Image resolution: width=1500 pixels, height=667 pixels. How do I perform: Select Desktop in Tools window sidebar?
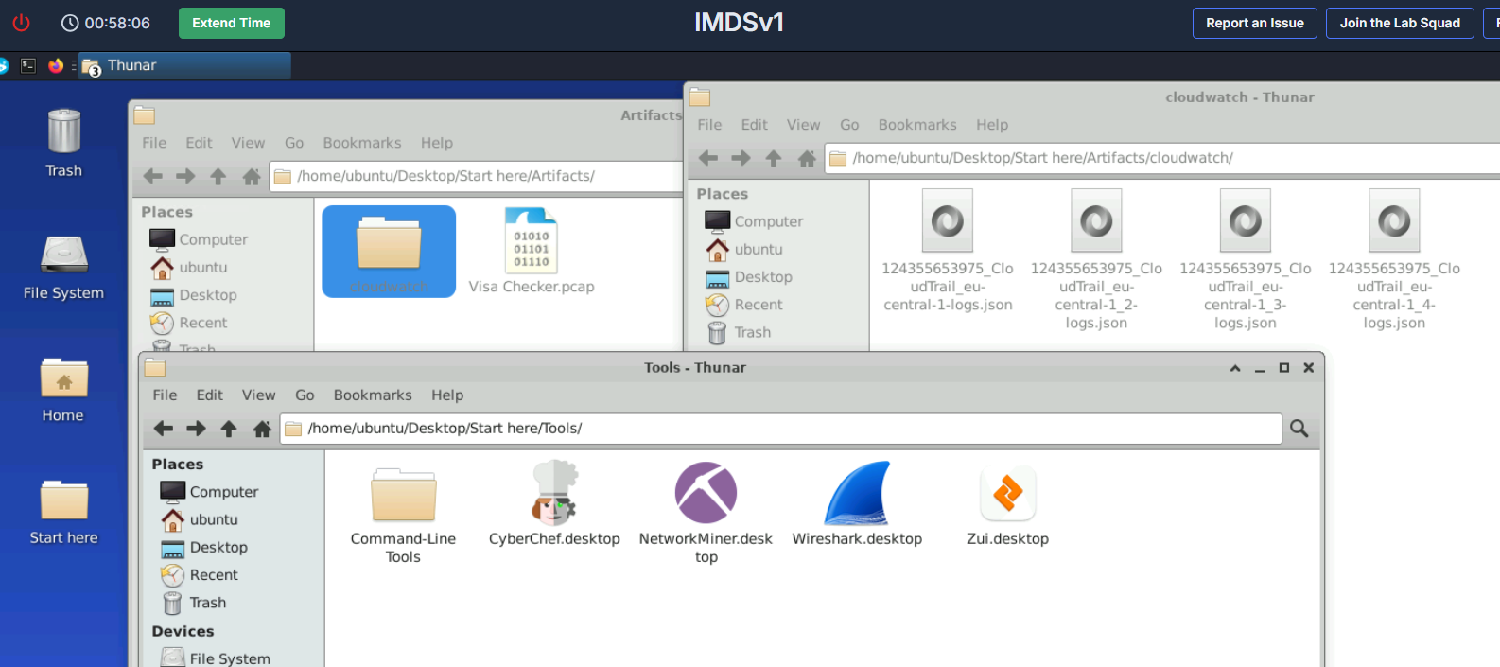coord(205,547)
